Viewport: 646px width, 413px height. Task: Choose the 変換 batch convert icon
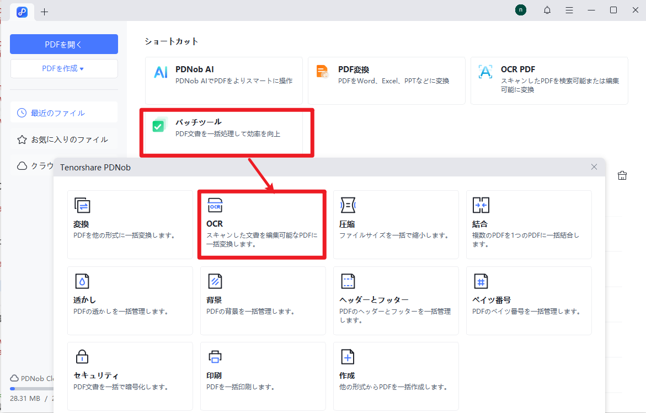point(82,205)
